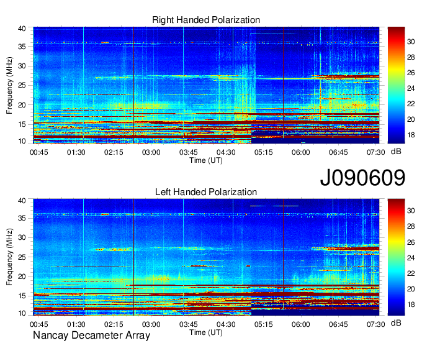This screenshot has height=343, width=422.
Task: Click the 04:30 time tick under Left Handed plot
Action: tap(226, 324)
